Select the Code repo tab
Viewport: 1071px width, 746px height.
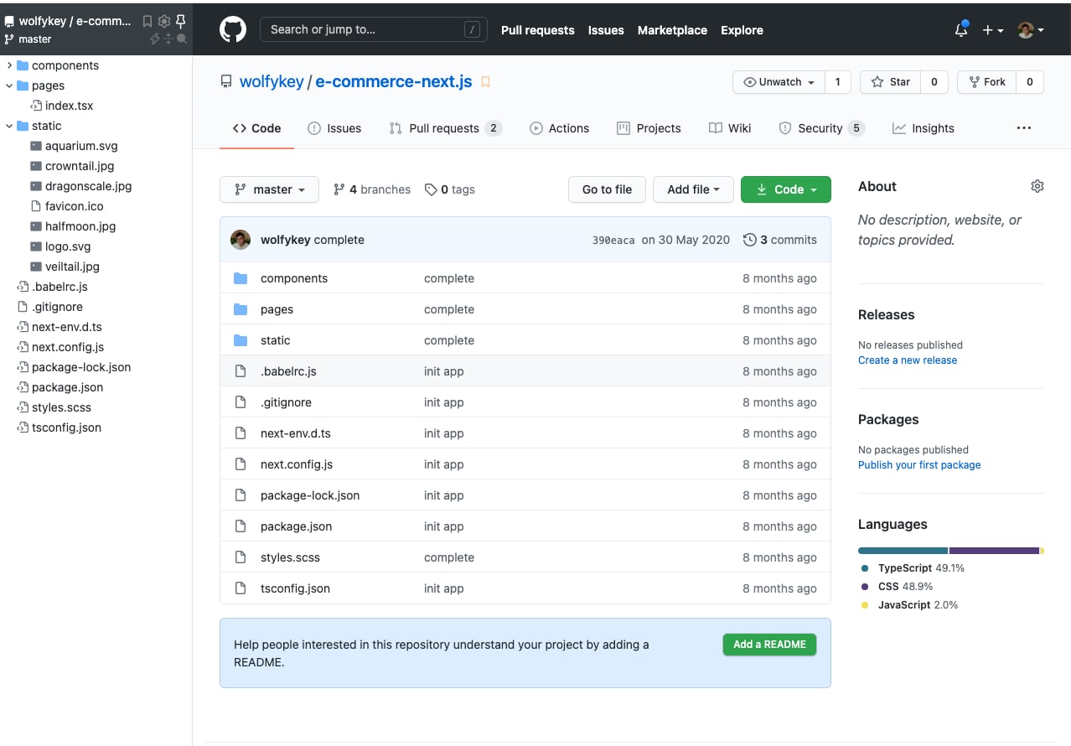[x=256, y=128]
